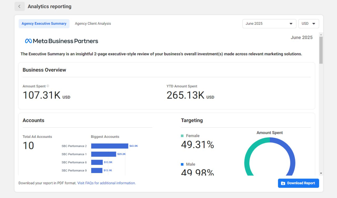
Task: Click the Business Overview heading
Action: 44,70
